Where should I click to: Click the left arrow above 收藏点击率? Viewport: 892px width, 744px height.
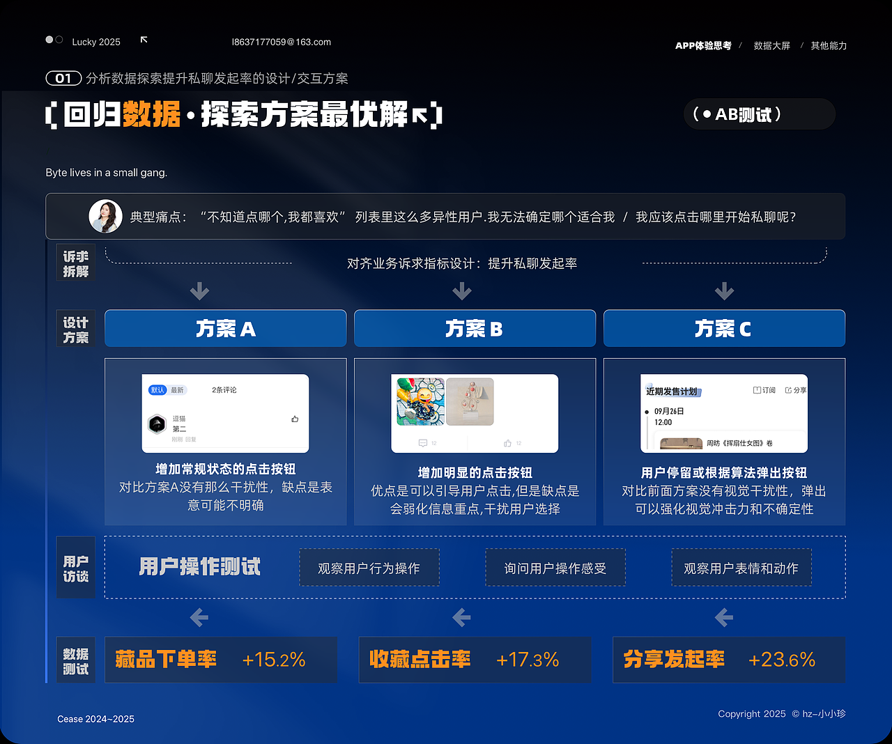tap(461, 617)
